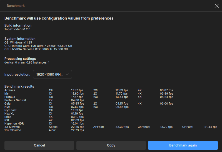Click the Iris 1X result 19.80 fps
The width and height of the screenshot is (222, 152).
pos(77,93)
